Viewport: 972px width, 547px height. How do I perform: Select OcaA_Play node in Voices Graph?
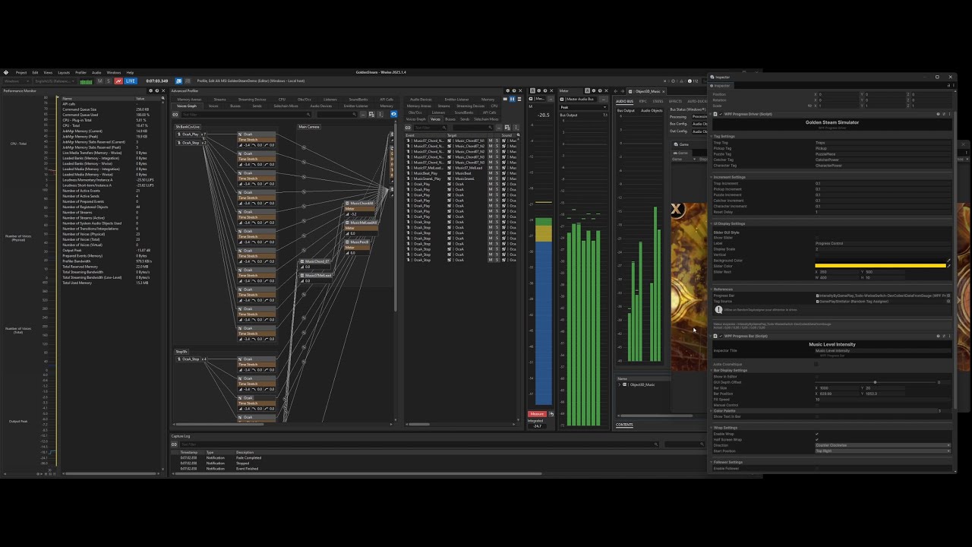click(188, 134)
